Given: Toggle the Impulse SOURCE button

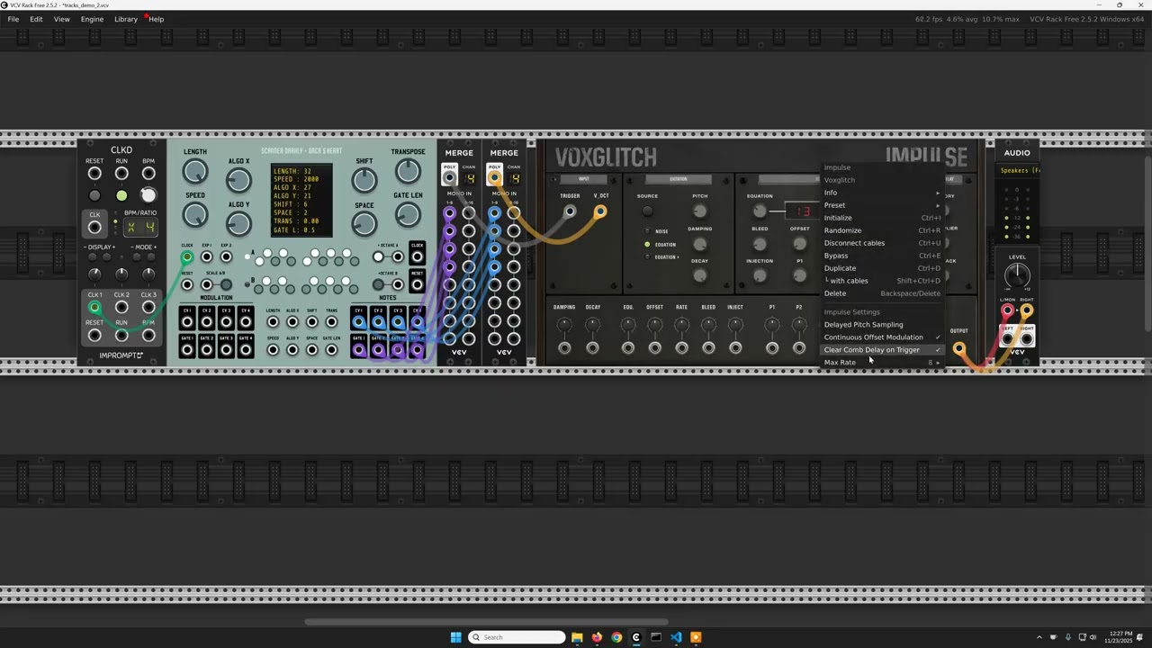Looking at the screenshot, I should click(x=647, y=212).
